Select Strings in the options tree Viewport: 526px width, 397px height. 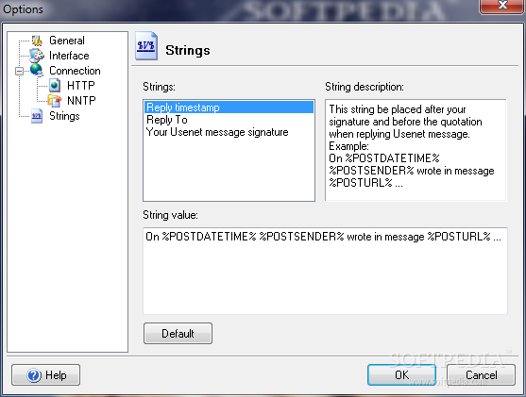[x=64, y=116]
